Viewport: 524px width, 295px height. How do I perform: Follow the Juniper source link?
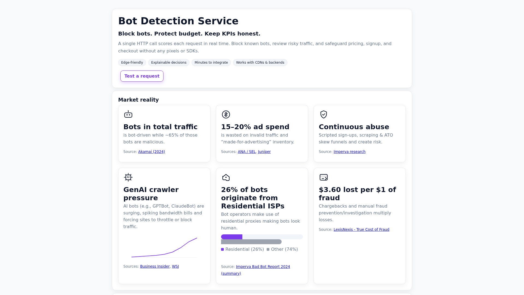(x=264, y=152)
